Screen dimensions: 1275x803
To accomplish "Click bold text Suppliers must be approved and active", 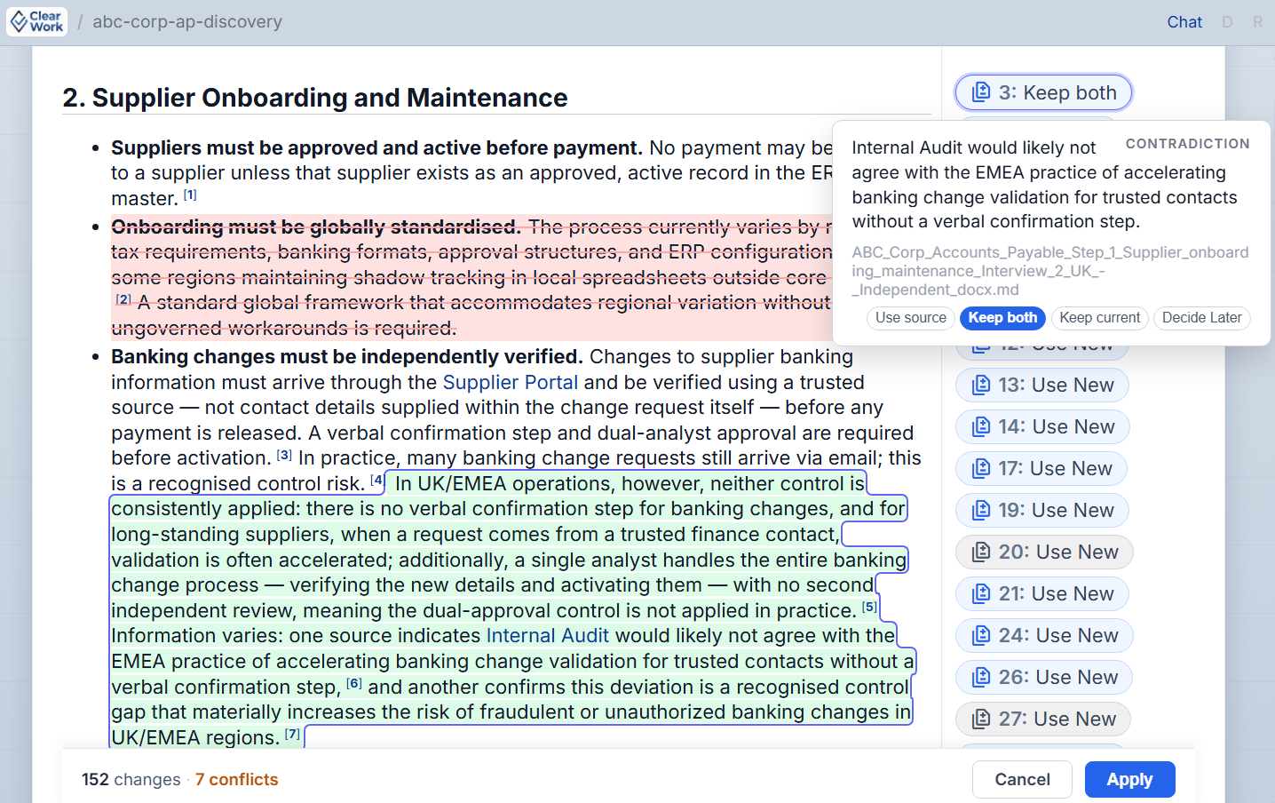I will pos(376,147).
